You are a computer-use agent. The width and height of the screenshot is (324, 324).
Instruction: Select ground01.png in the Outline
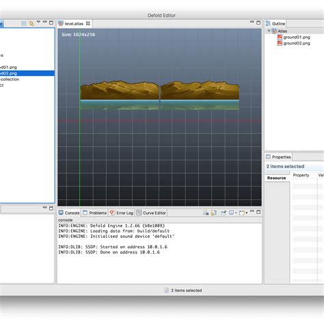click(297, 37)
